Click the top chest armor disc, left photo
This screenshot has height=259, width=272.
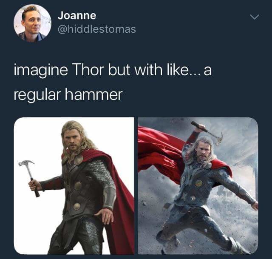79,159
